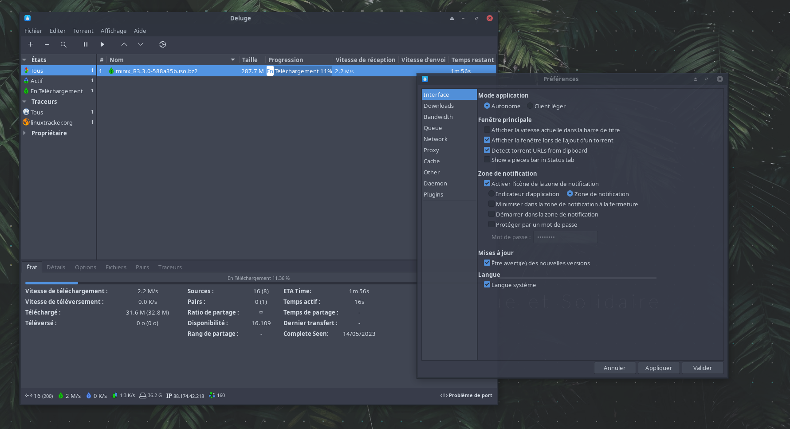Select the 'Client léger' radio button
The width and height of the screenshot is (790, 429).
(530, 106)
